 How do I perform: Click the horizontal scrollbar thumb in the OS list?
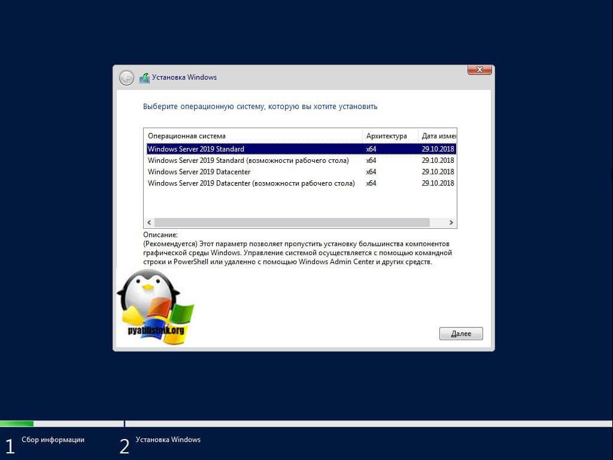pos(292,222)
